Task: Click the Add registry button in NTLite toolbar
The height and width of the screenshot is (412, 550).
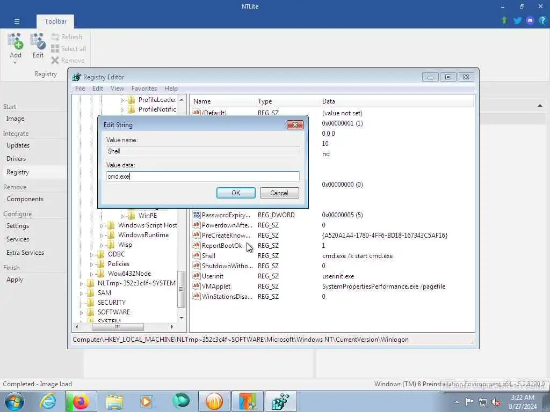Action: pyautogui.click(x=16, y=48)
